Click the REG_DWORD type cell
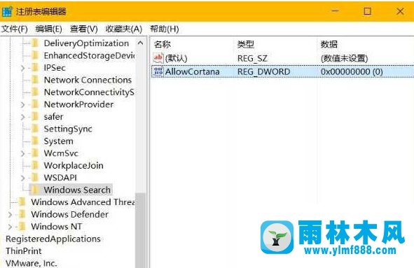 click(263, 71)
